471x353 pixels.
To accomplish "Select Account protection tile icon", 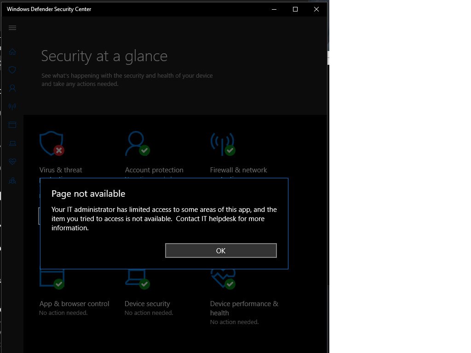I will (137, 143).
